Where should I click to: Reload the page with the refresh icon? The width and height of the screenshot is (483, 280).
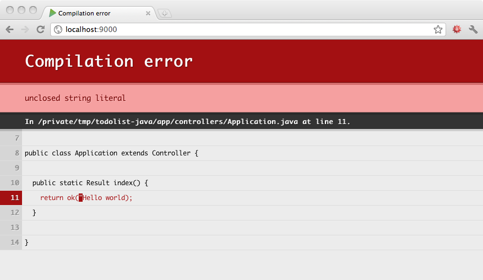(x=40, y=30)
